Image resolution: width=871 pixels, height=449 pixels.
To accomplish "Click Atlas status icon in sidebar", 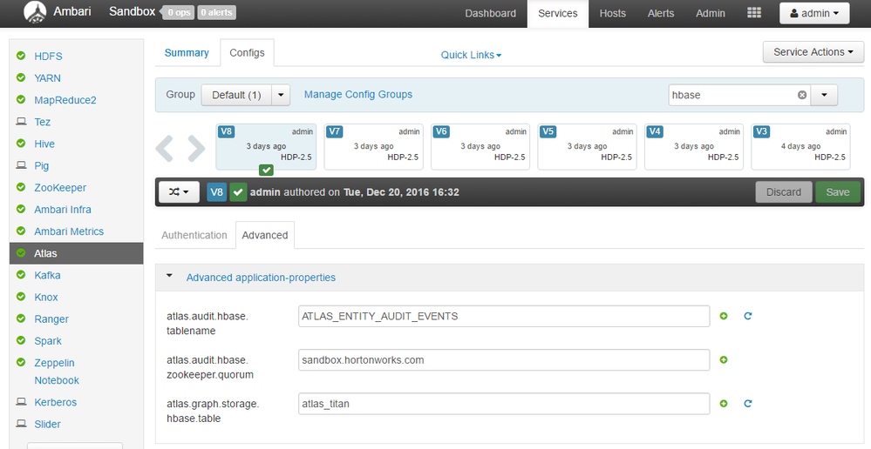I will click(21, 252).
